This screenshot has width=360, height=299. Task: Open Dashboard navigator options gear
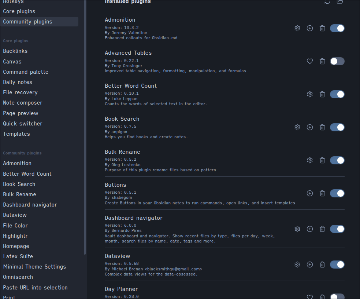click(297, 229)
